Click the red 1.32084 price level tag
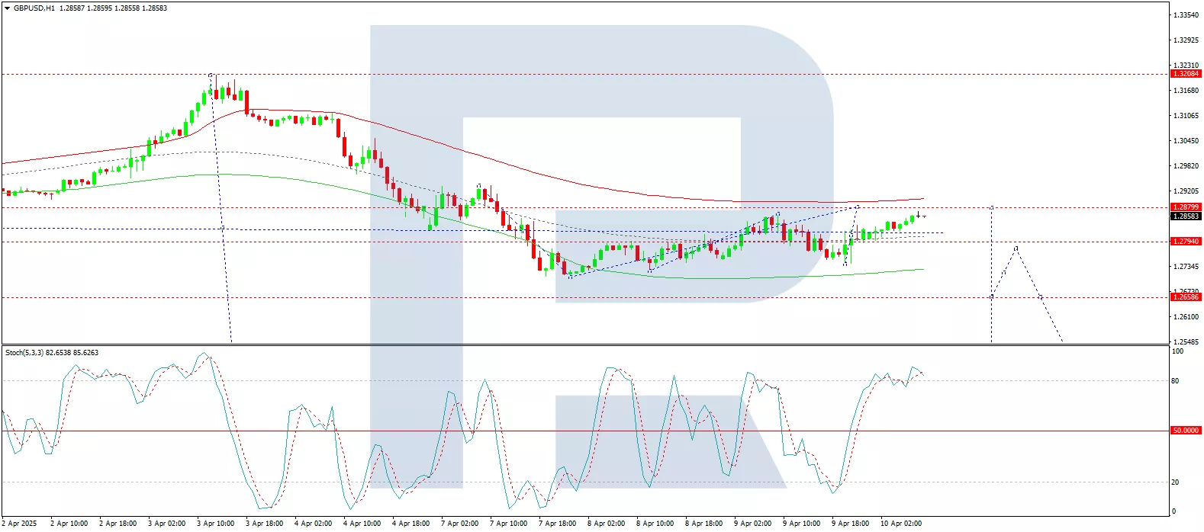 pos(1186,74)
